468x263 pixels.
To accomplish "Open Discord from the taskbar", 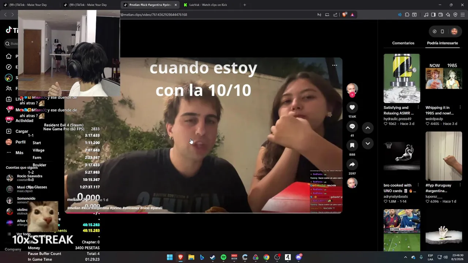I will click(299, 257).
